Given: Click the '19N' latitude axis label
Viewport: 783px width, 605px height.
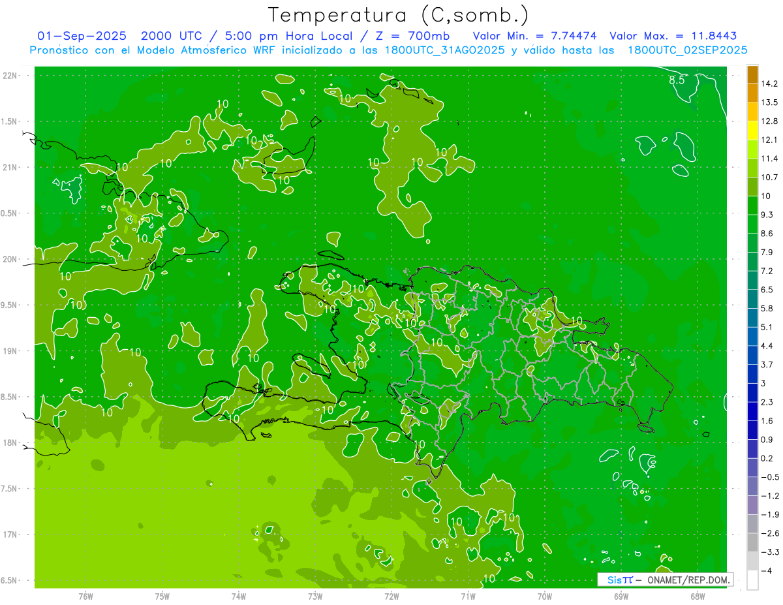Looking at the screenshot, I should coord(10,350).
